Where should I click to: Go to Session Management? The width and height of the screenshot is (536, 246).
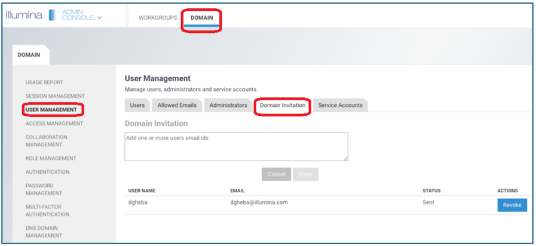point(55,96)
